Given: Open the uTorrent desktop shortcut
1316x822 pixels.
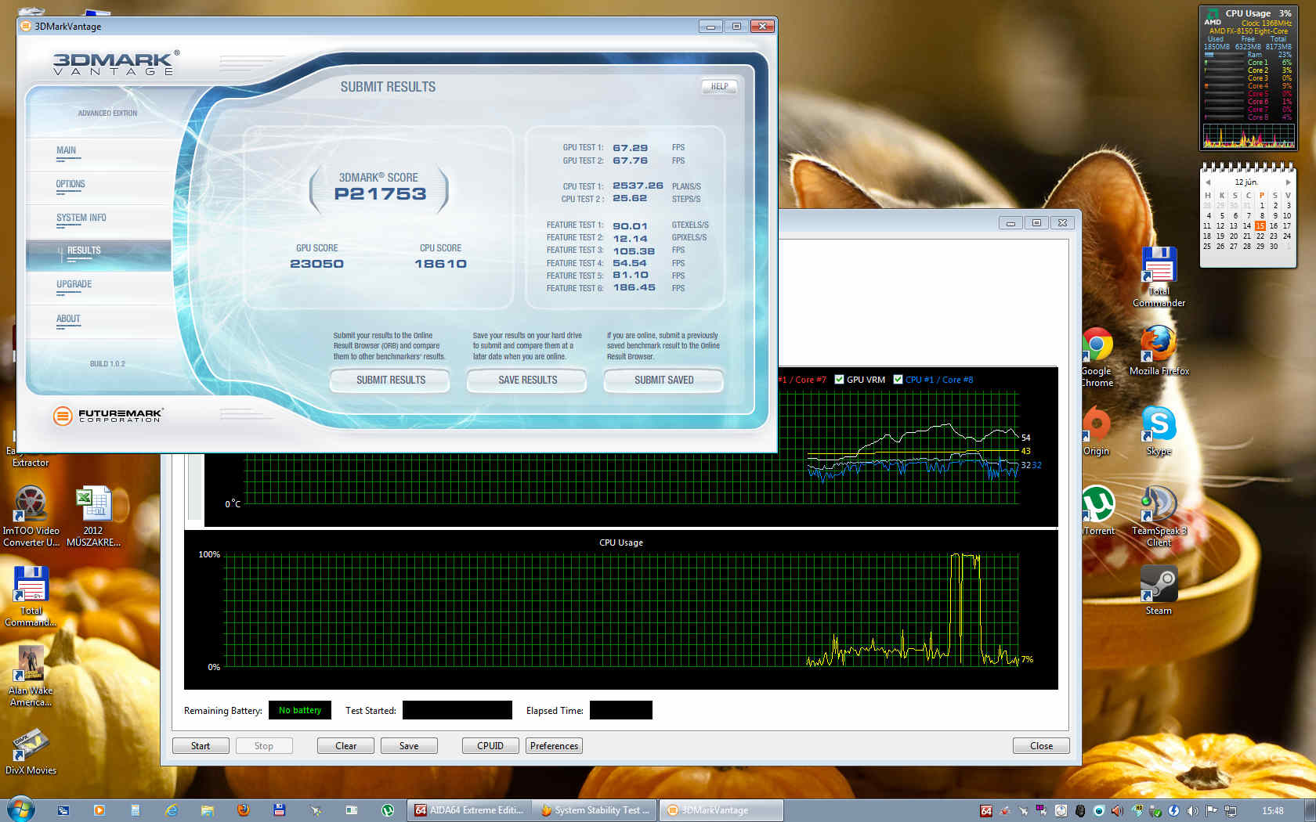Looking at the screenshot, I should pos(1097,511).
